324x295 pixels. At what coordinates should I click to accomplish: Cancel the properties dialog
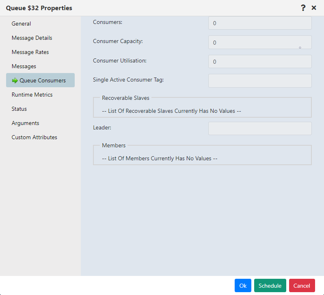(x=302, y=286)
